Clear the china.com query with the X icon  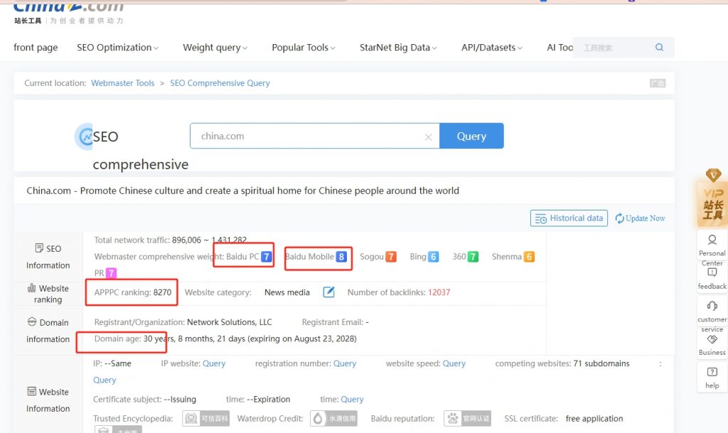[428, 137]
